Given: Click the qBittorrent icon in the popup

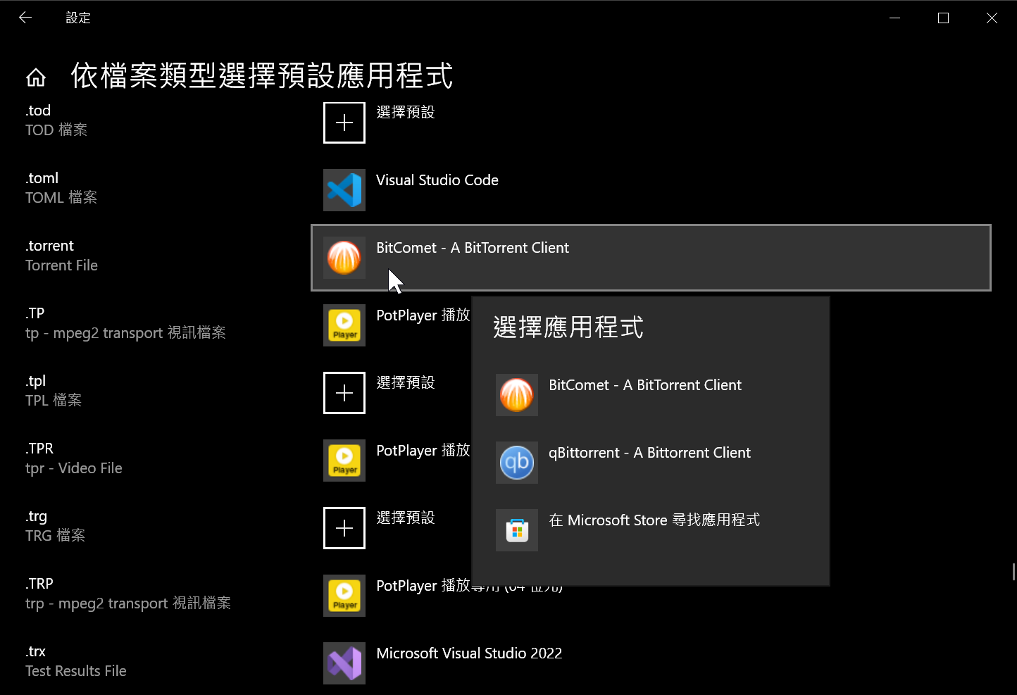Looking at the screenshot, I should coord(517,463).
